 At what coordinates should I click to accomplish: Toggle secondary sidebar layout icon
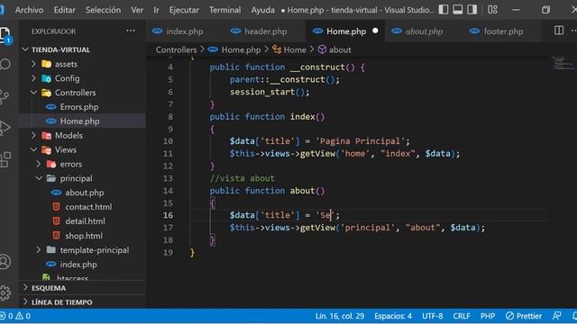pos(472,10)
